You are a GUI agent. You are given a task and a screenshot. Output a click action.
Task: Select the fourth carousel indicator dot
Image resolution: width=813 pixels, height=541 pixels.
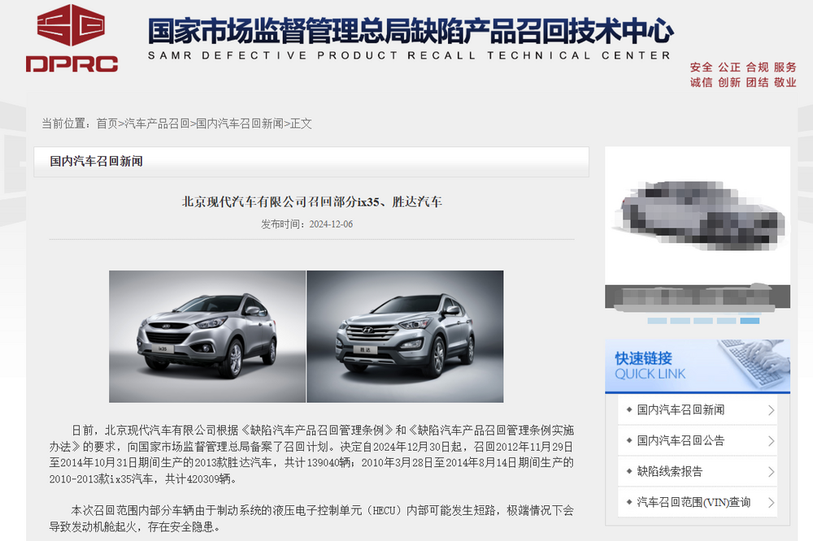(x=726, y=321)
